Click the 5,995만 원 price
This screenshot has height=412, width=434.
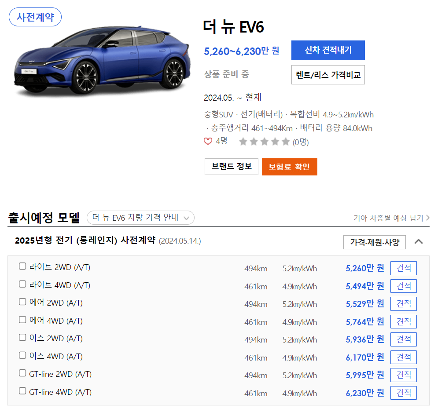click(x=365, y=375)
